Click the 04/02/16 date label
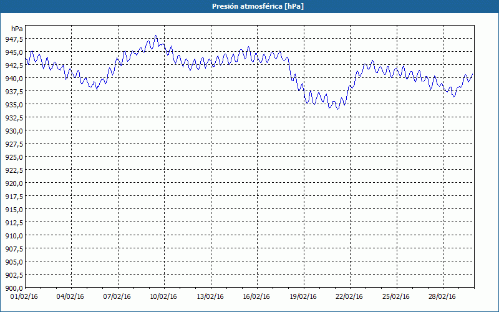Screen dimensions: 499x312 [x=70, y=297]
